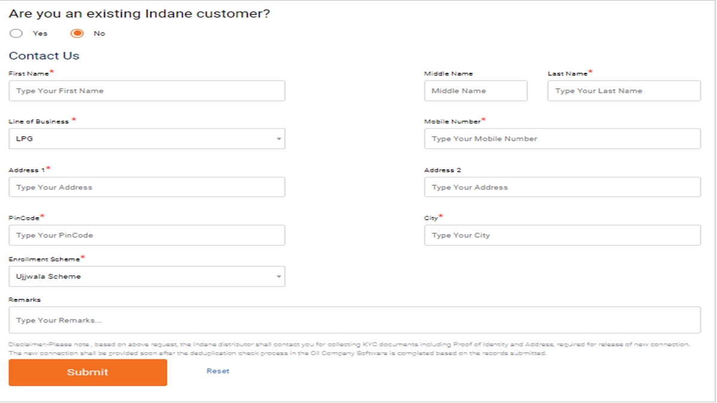Click the Enrollment Scheme label
717x403 pixels.
[x=44, y=259]
